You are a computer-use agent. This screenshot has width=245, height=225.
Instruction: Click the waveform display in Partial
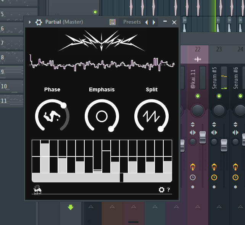point(102,64)
